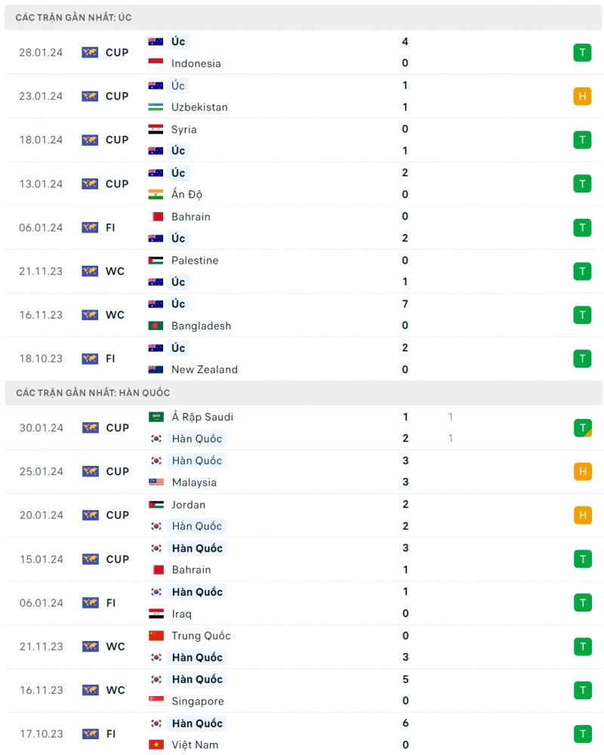The height and width of the screenshot is (755, 604).
Task: Click the Syria flag icon
Action: 156,129
